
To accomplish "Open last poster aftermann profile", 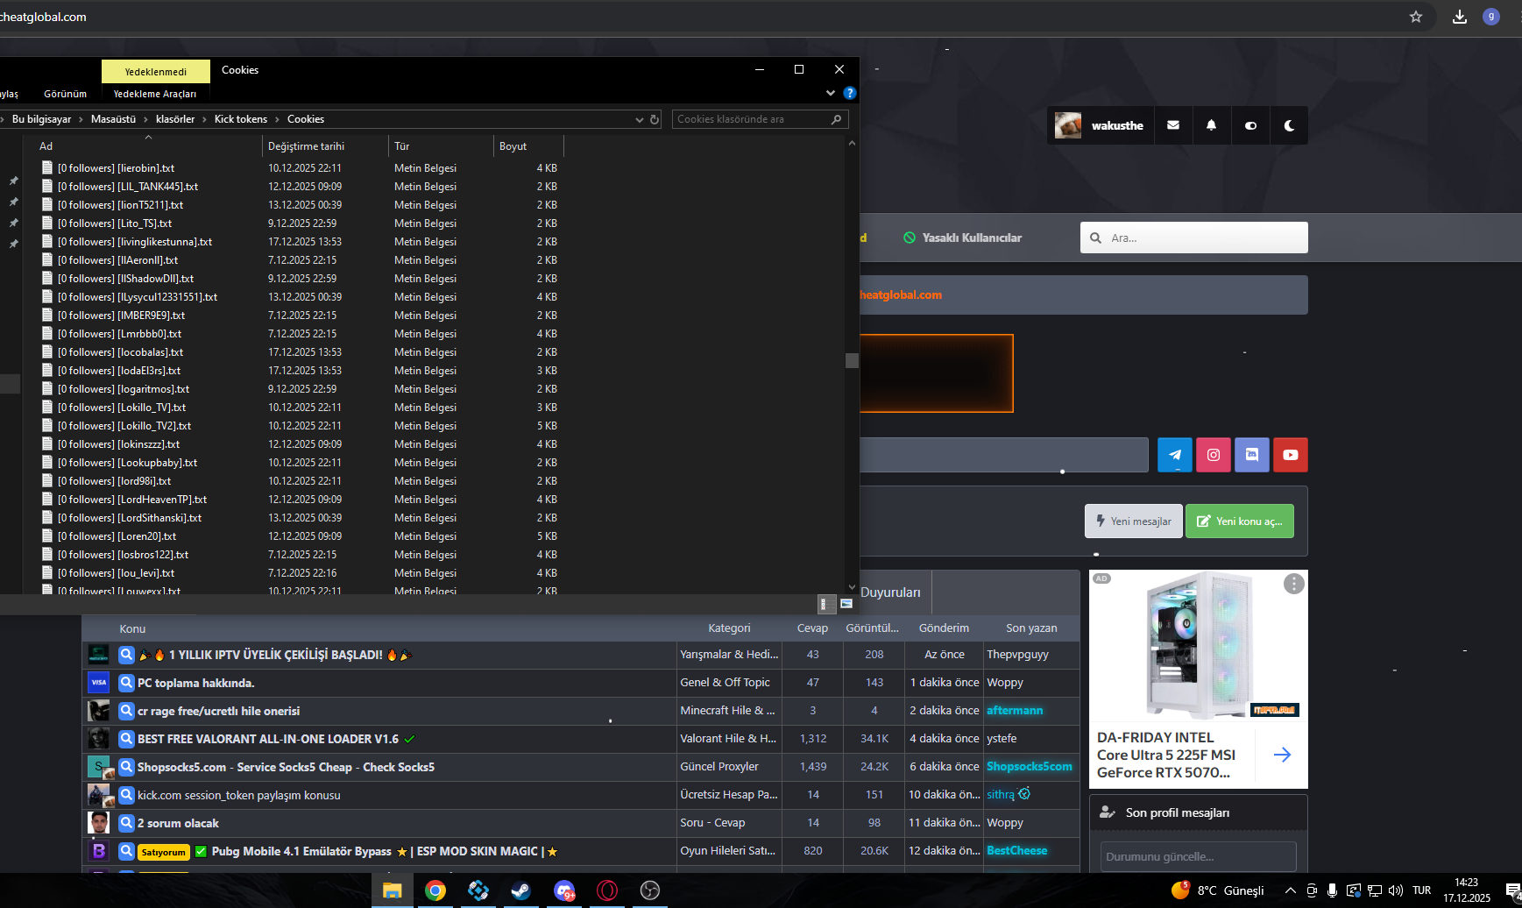I will coord(1015,711).
